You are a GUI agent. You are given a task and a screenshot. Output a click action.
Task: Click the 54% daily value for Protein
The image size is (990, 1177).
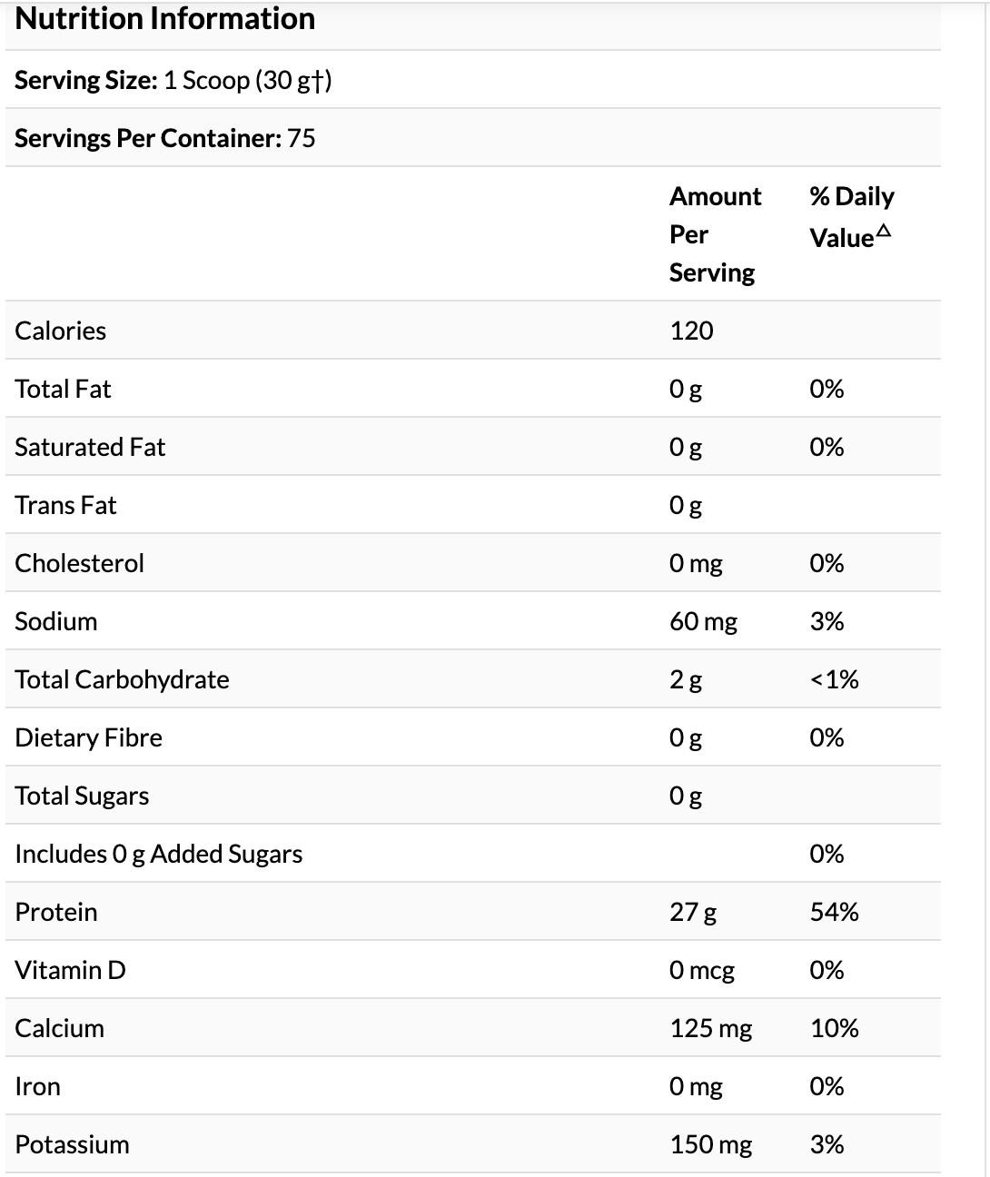[x=834, y=912]
